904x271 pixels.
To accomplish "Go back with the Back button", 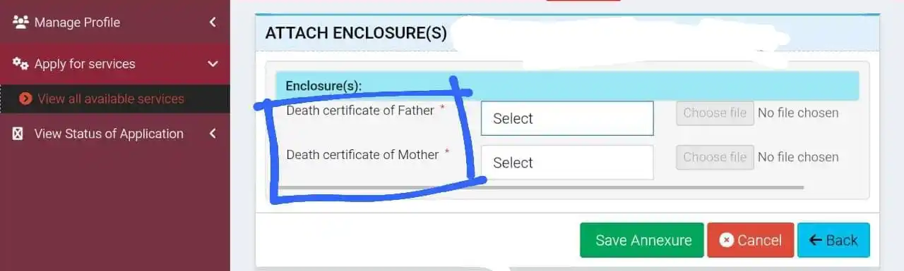I will point(833,240).
